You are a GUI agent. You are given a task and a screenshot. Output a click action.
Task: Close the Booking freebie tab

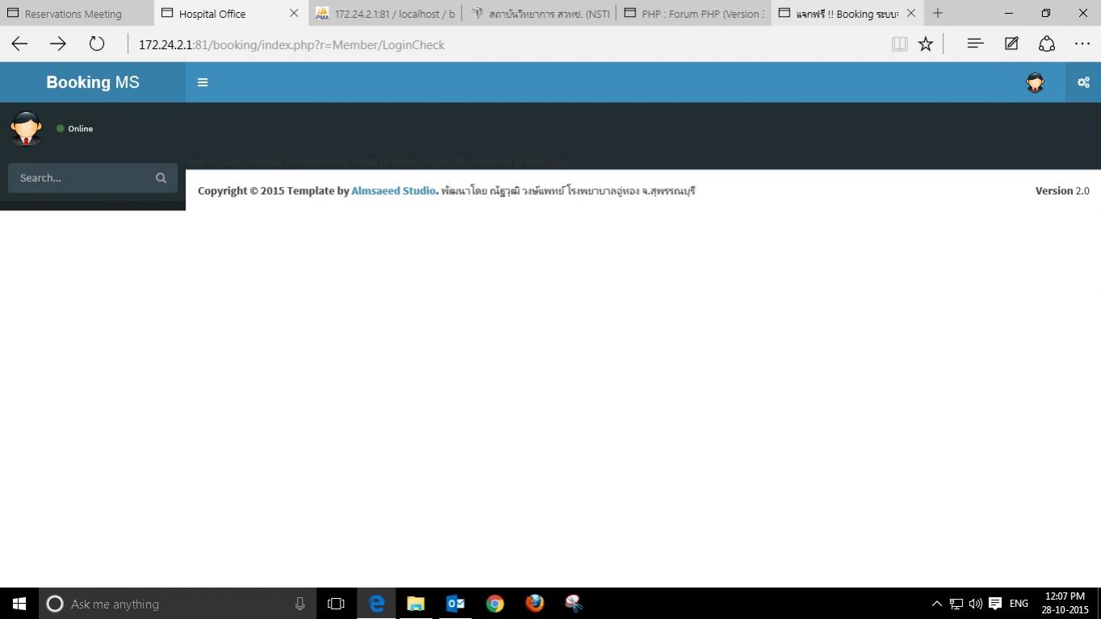coord(911,14)
